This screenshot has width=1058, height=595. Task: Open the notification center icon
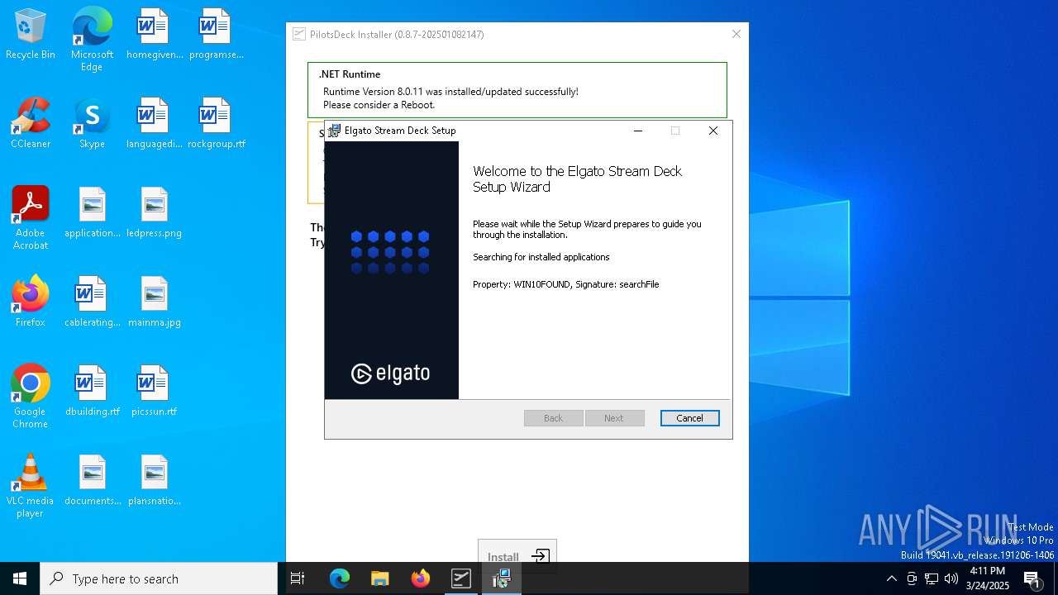click(x=1032, y=578)
